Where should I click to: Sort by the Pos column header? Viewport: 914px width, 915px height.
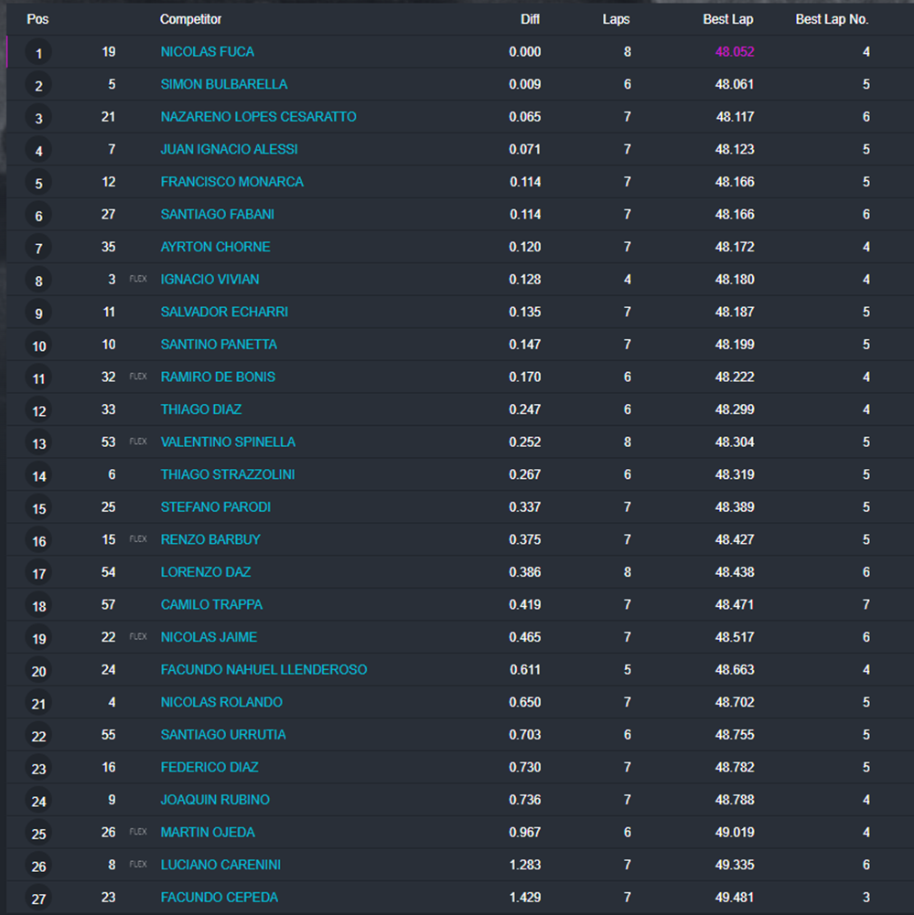[x=38, y=19]
